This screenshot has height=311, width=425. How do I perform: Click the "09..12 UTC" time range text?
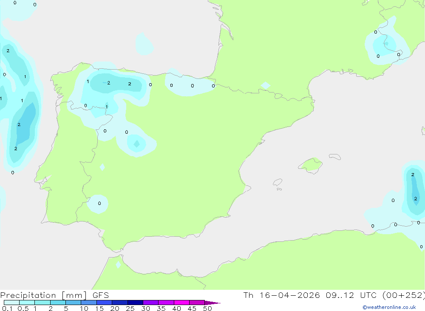tap(351, 295)
